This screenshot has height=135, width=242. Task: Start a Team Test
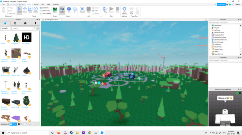click(x=131, y=11)
